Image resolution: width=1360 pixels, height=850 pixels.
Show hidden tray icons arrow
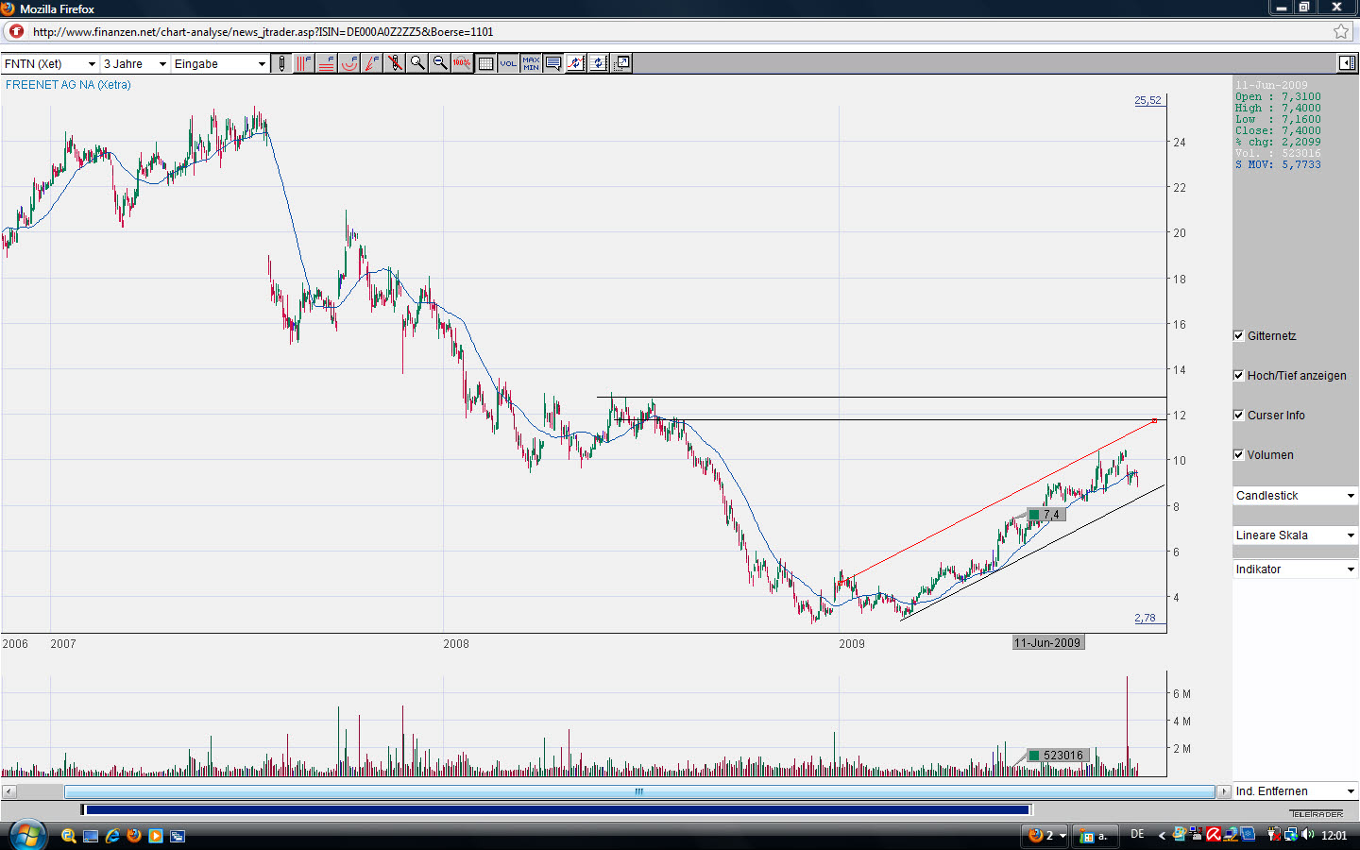coord(1162,835)
